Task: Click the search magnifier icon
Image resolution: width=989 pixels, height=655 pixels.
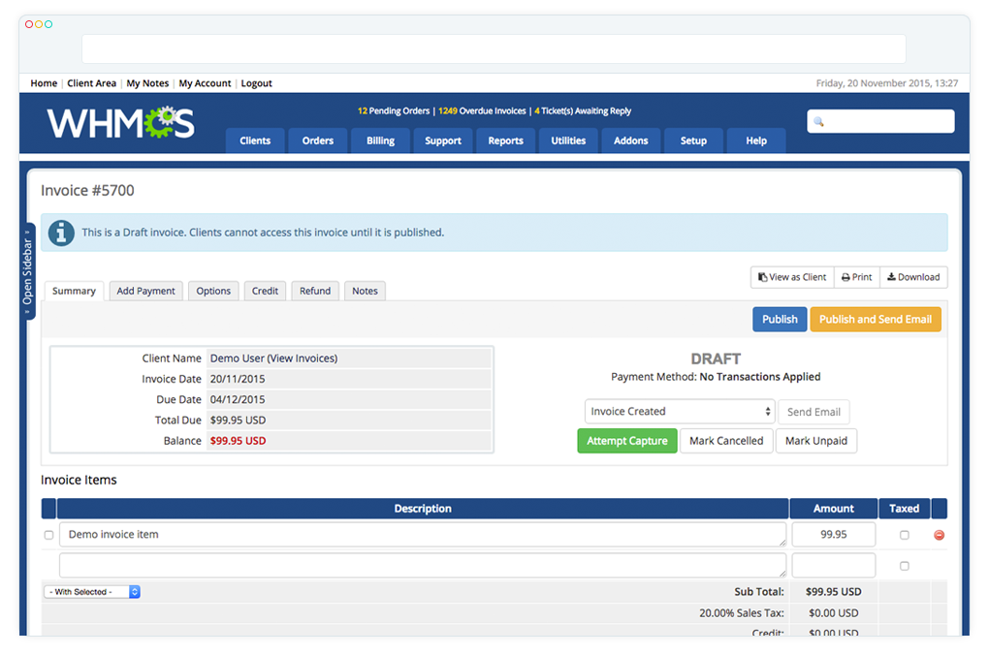Action: pos(818,122)
